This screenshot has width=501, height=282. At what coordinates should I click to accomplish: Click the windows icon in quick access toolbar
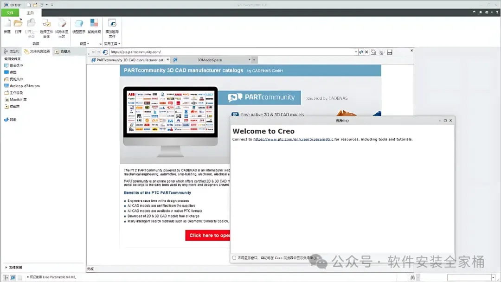tap(42, 5)
